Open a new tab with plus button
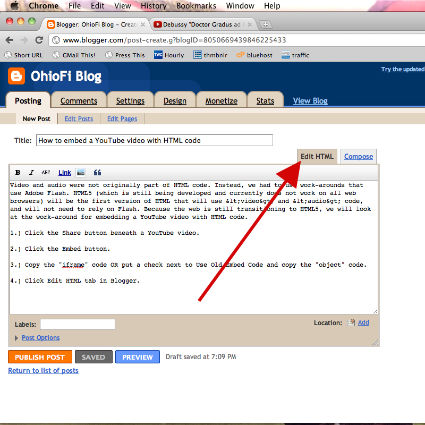 [x=265, y=24]
